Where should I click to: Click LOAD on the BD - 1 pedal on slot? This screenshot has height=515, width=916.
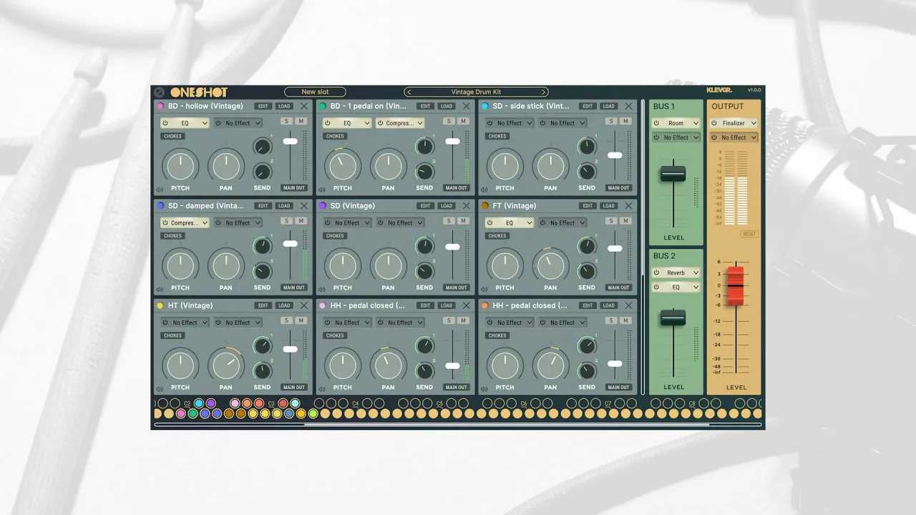(447, 106)
